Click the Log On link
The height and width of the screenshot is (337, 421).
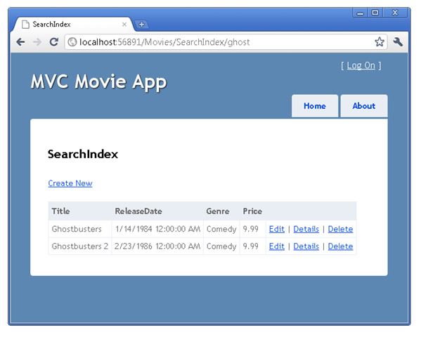click(x=361, y=65)
